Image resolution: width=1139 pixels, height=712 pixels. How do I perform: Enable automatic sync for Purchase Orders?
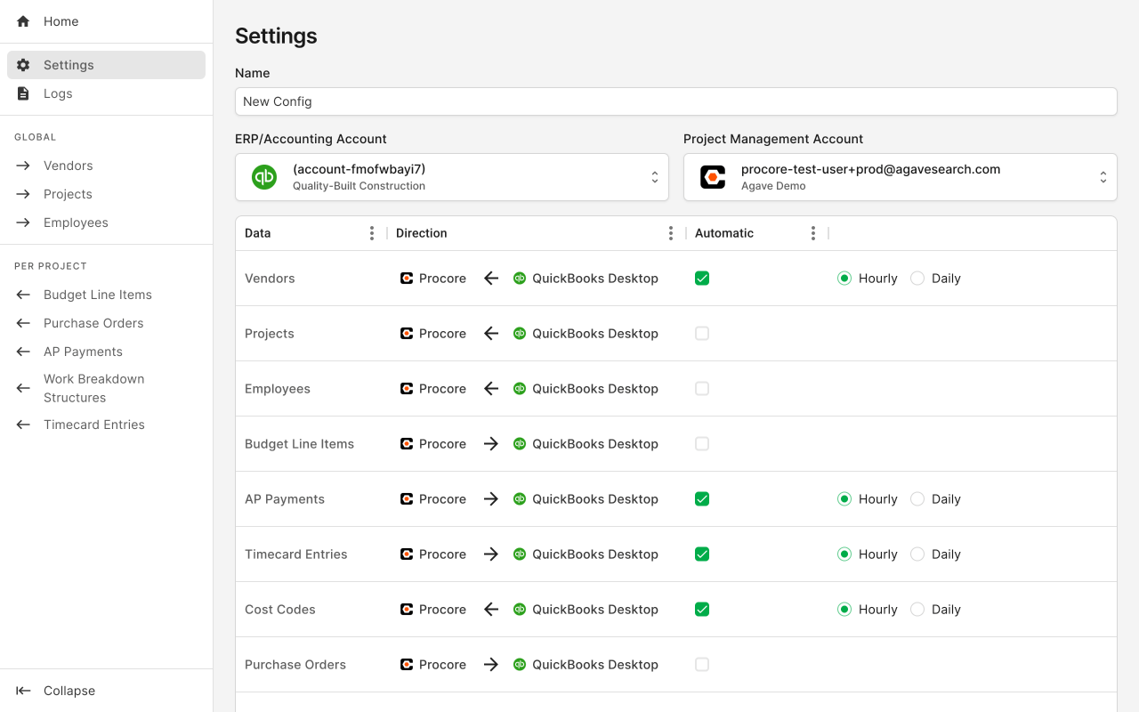(702, 664)
